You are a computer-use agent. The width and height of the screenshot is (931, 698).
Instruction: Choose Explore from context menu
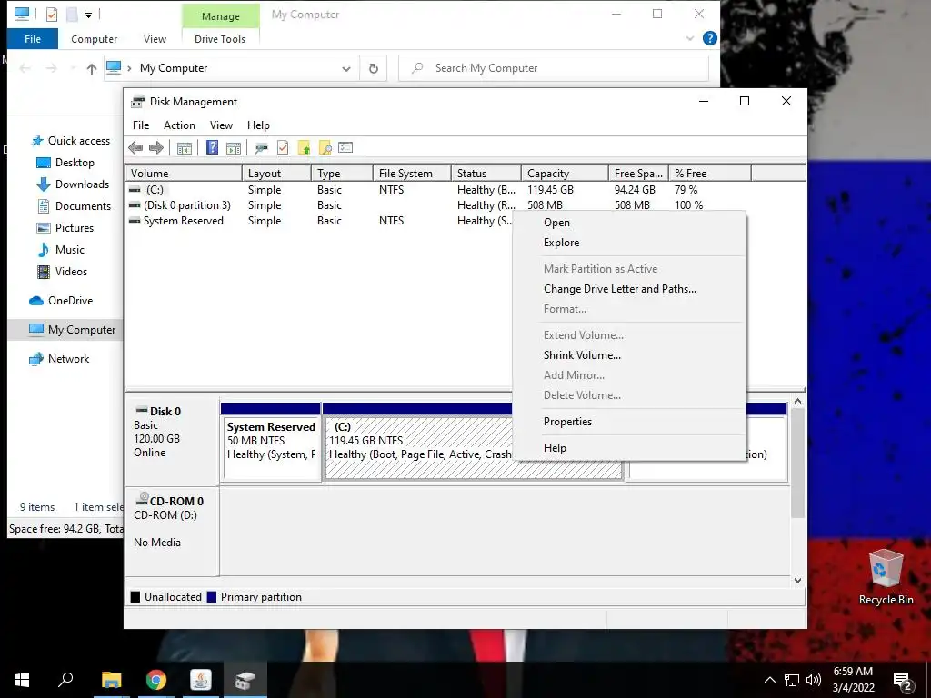click(x=629, y=243)
